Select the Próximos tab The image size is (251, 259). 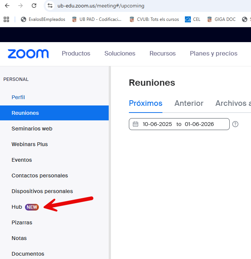click(145, 103)
